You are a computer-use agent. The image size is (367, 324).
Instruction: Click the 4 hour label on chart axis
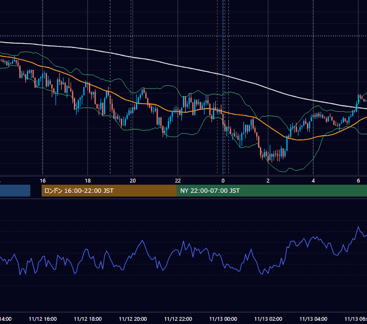[x=313, y=181]
